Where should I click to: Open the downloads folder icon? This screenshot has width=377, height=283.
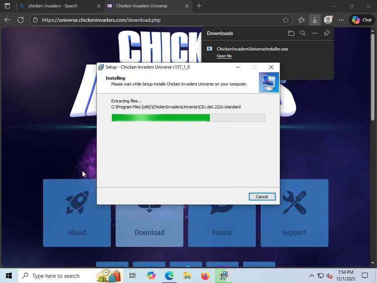coord(291,33)
